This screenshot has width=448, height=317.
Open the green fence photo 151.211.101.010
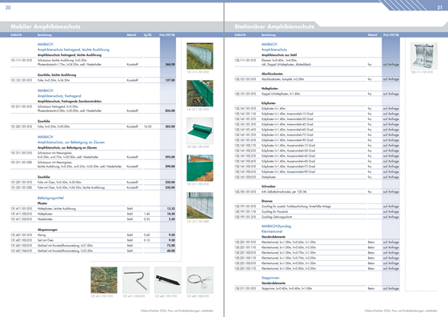(x=200, y=93)
